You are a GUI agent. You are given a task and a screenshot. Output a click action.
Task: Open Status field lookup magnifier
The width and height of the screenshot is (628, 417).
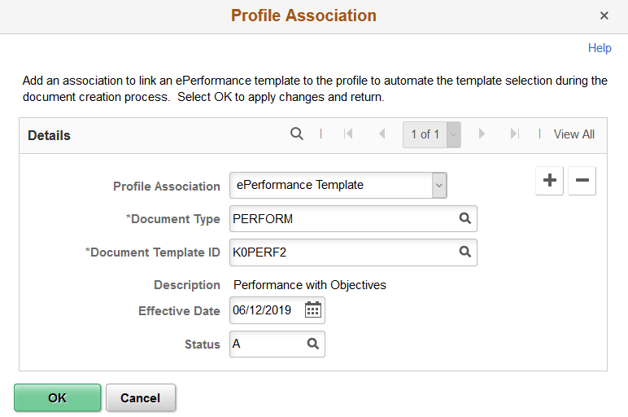pyautogui.click(x=313, y=345)
